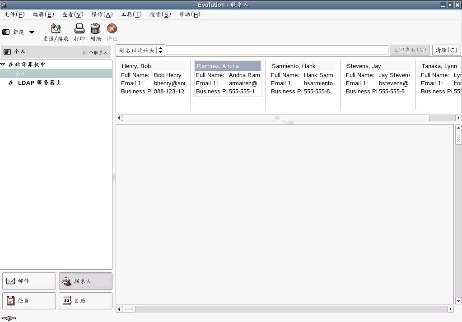Click the armairez@ email value

coord(243,83)
